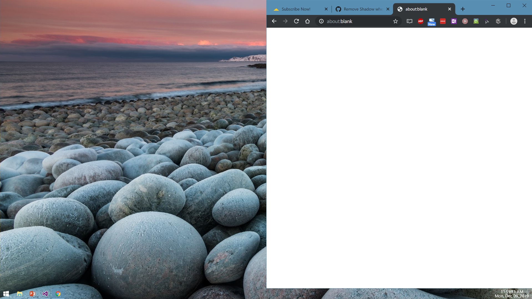Click the Home button in the toolbar

click(x=308, y=21)
